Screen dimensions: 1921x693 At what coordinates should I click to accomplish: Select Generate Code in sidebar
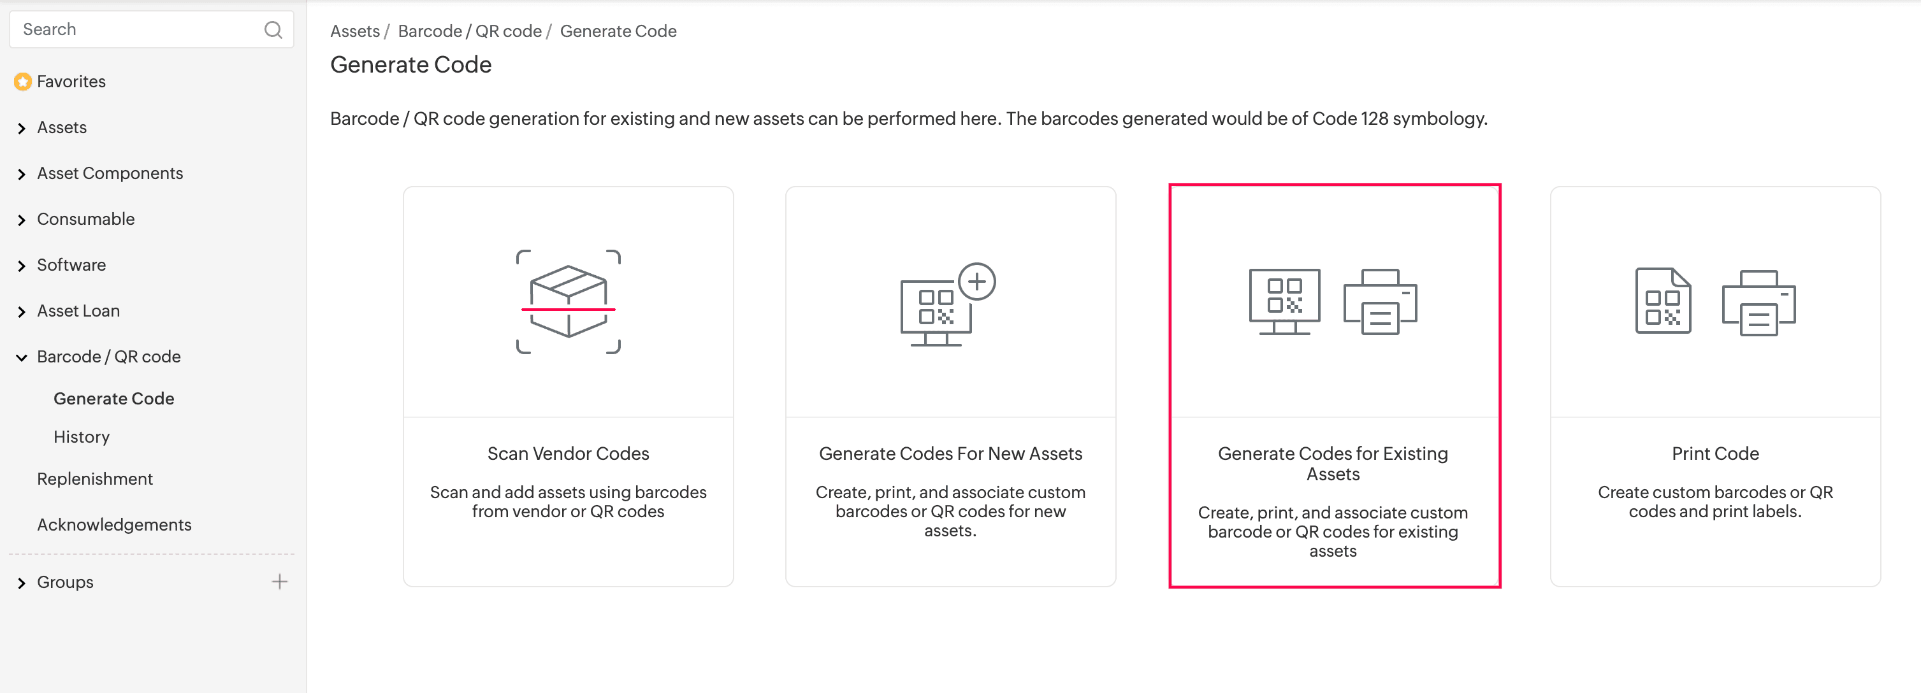point(113,399)
